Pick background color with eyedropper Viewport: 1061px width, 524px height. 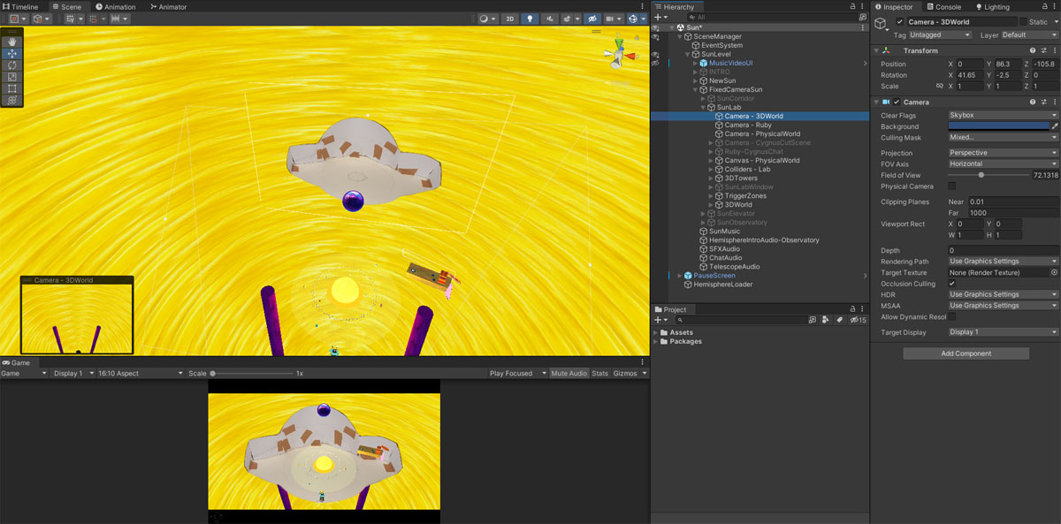[x=1054, y=126]
